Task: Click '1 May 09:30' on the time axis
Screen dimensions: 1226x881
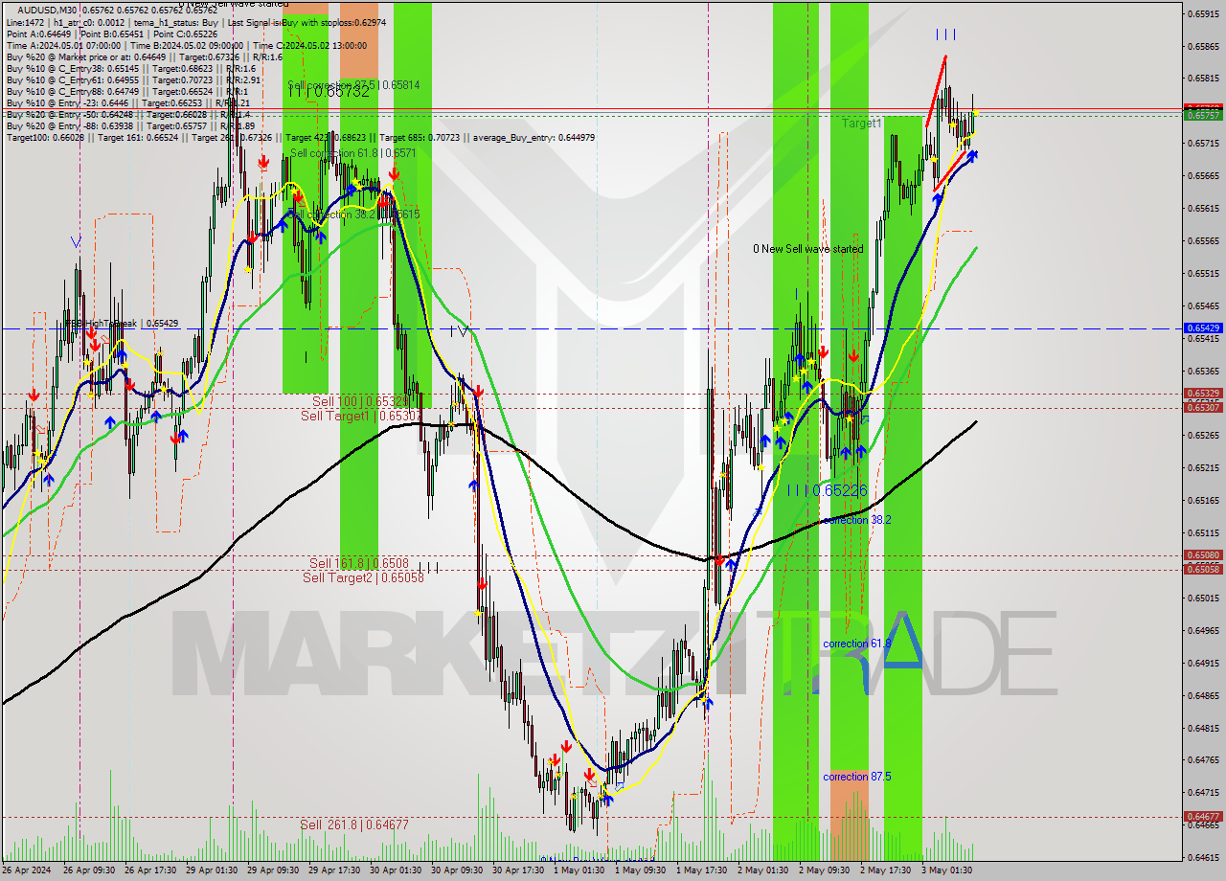Action: tap(639, 870)
